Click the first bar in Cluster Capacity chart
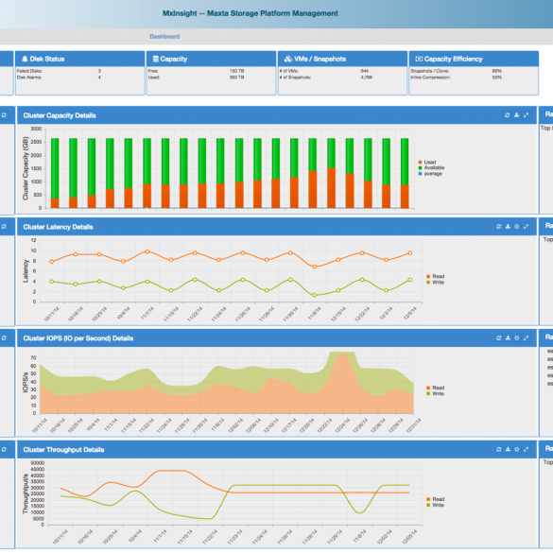This screenshot has height=553, width=553. (x=55, y=173)
